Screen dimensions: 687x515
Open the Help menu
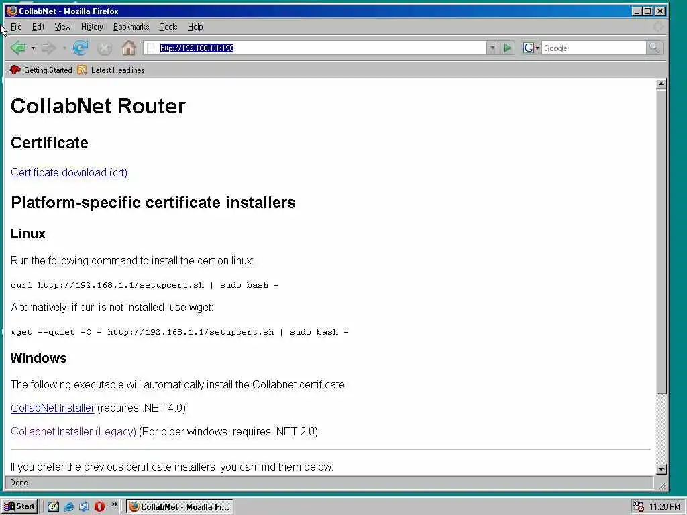(195, 27)
